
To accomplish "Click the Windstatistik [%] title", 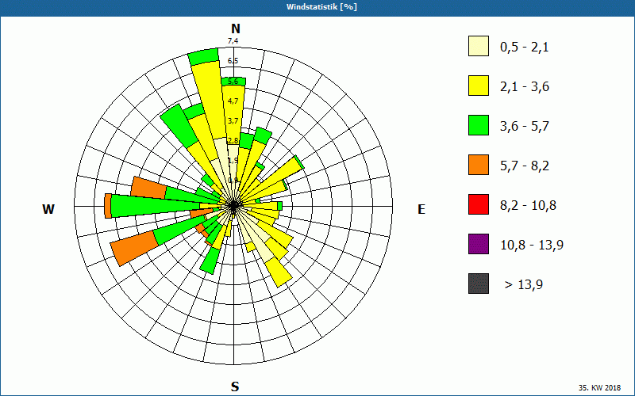I will point(321,7).
